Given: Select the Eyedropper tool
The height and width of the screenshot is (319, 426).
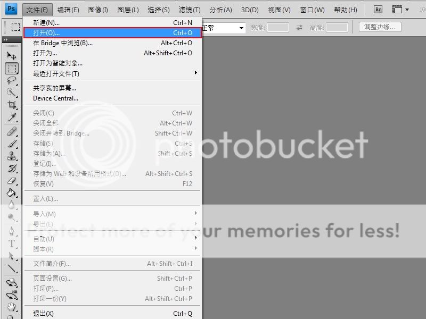Looking at the screenshot, I should (11, 117).
